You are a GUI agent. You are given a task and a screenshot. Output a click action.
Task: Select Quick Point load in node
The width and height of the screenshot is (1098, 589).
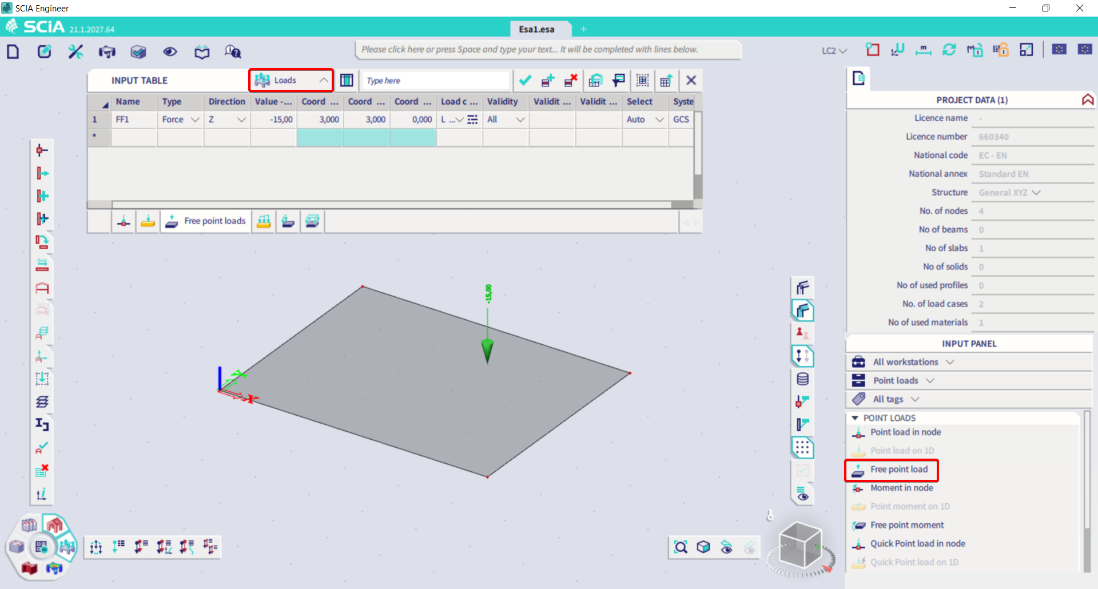(917, 544)
